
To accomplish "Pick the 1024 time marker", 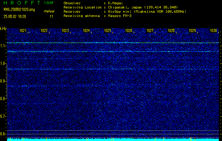I will 86,31.
